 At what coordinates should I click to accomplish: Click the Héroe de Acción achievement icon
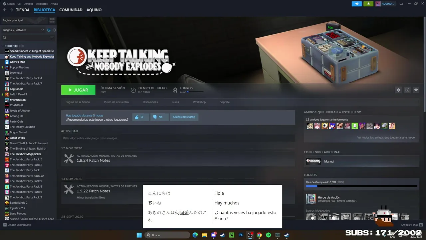click(x=311, y=199)
